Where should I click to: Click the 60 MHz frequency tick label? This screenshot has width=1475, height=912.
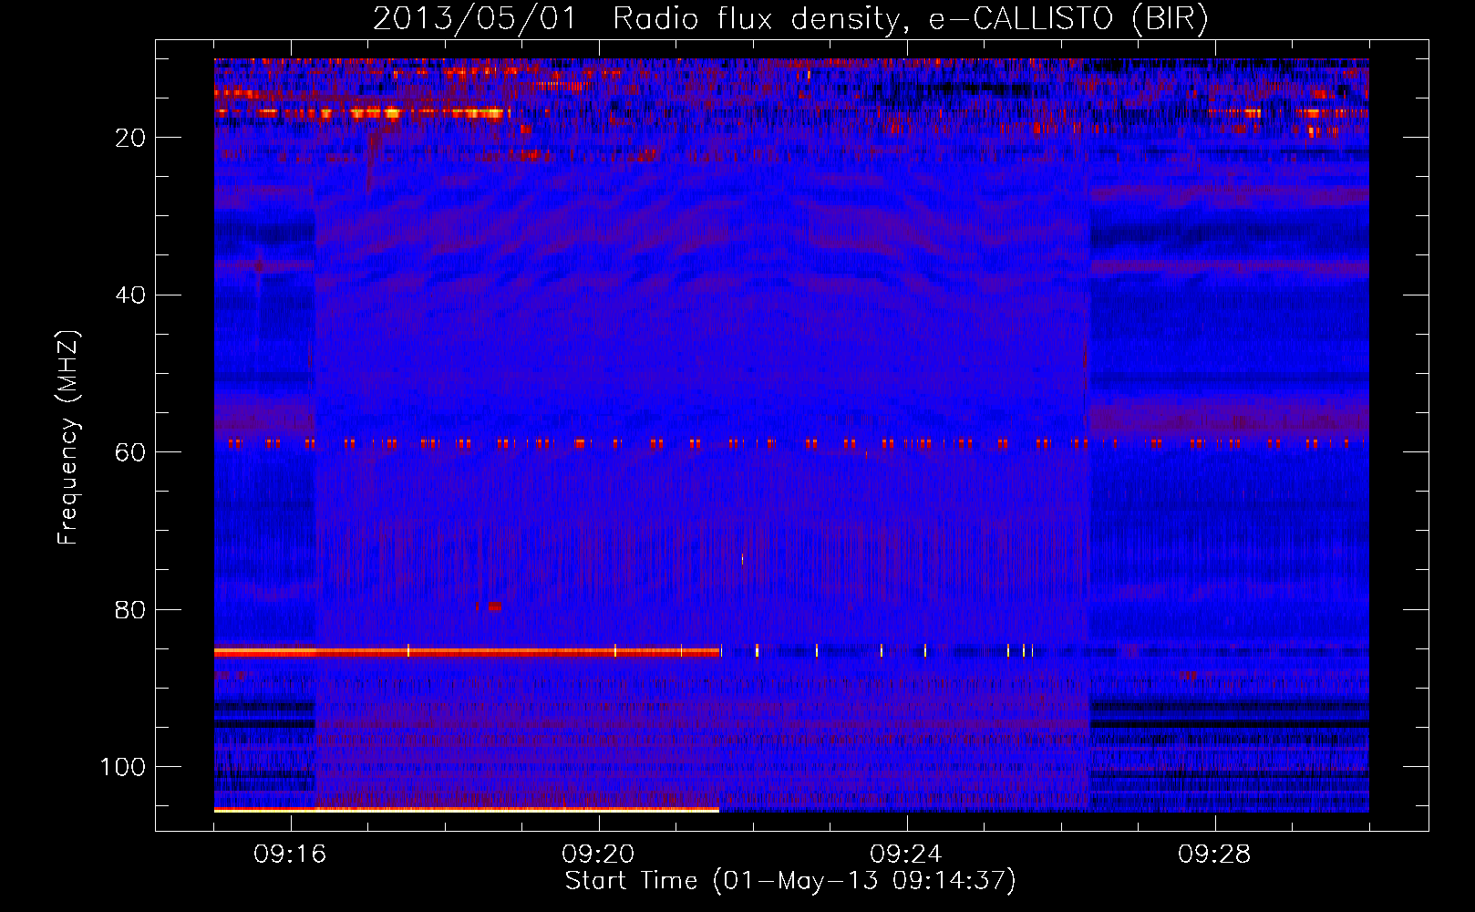(131, 452)
